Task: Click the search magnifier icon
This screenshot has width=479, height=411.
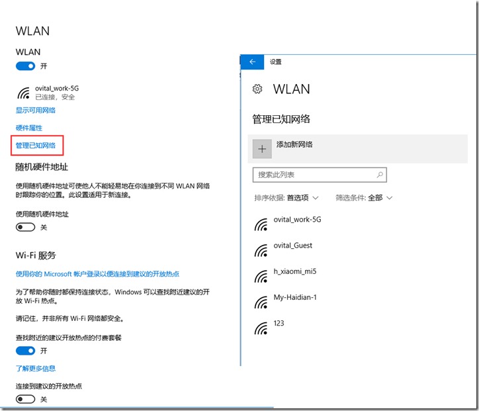Action: click(x=380, y=175)
